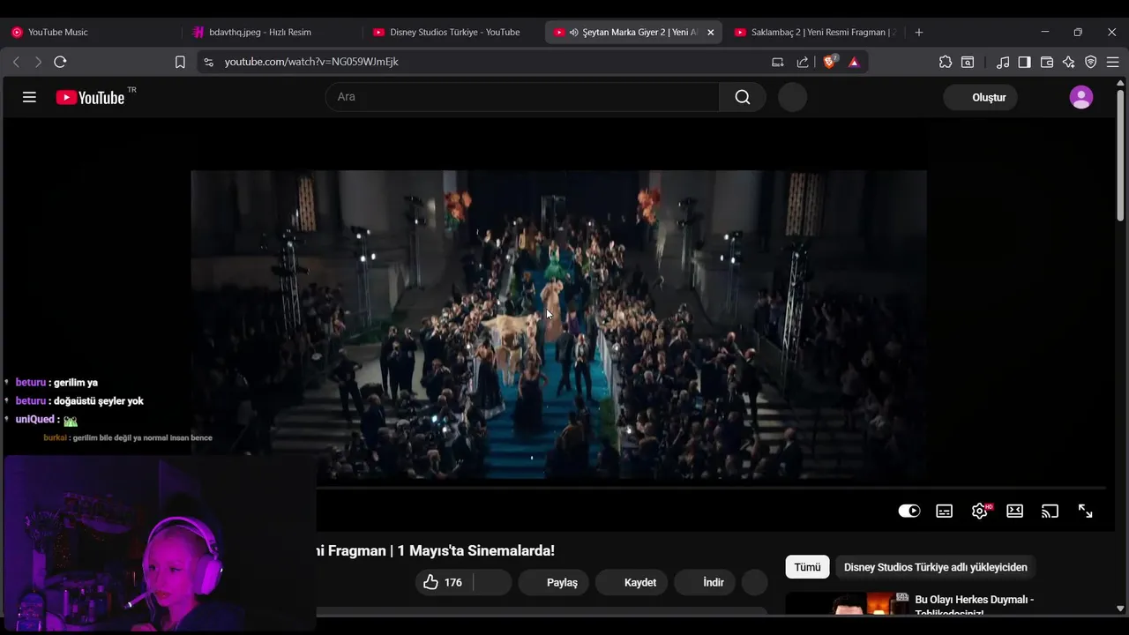Open the player settings gear

pyautogui.click(x=980, y=511)
